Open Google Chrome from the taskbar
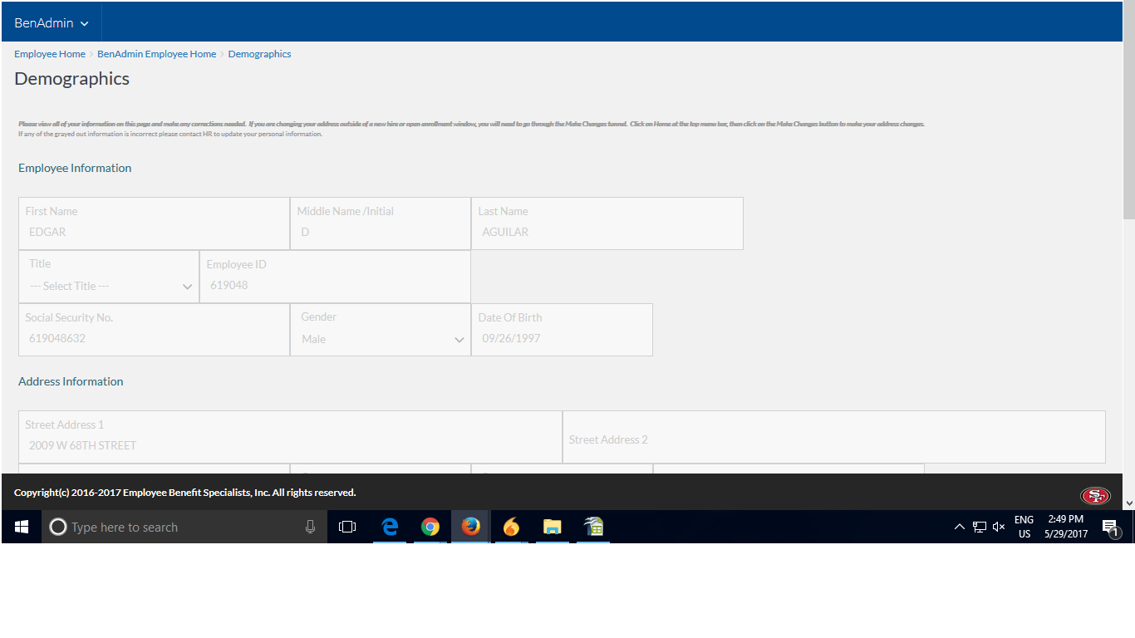1135x638 pixels. [x=430, y=527]
